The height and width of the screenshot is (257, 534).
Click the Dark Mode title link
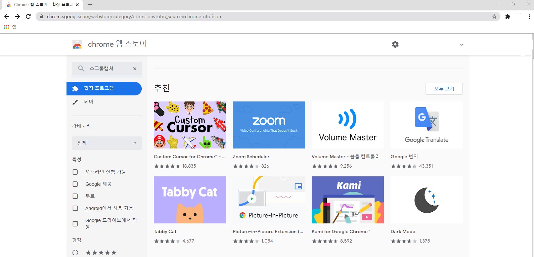(x=403, y=231)
